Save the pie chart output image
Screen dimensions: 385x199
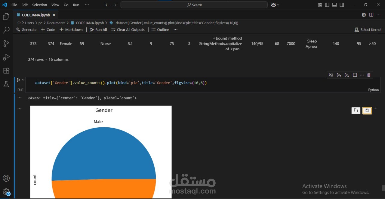click(367, 111)
